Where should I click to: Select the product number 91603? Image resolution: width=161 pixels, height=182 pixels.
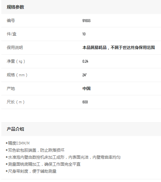[x=86, y=21]
